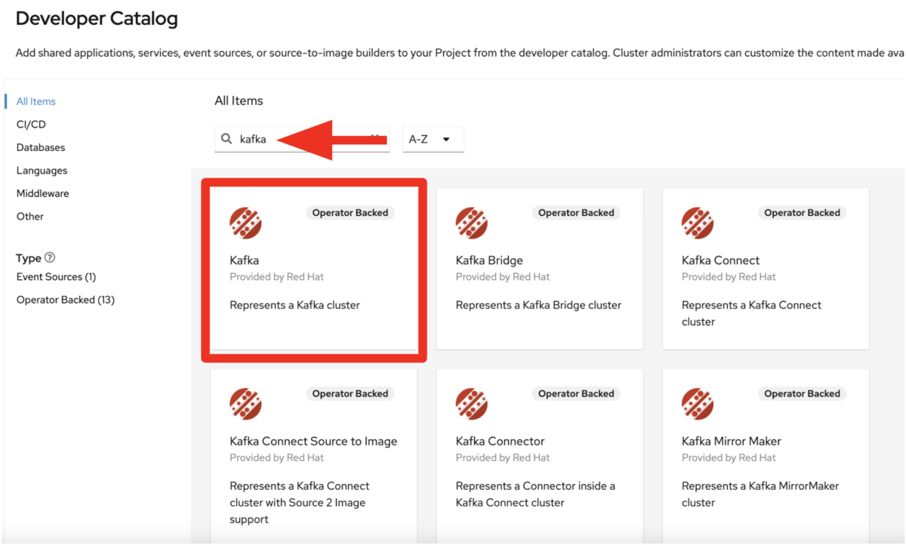Open Kafka Connect Source to Image title
Image resolution: width=906 pixels, height=545 pixels.
(x=313, y=442)
